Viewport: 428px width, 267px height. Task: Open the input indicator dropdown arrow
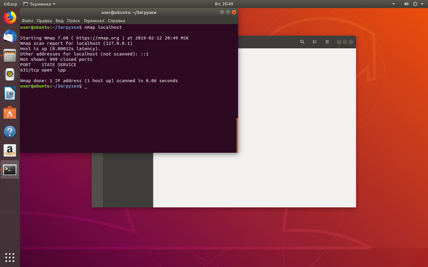(394, 4)
